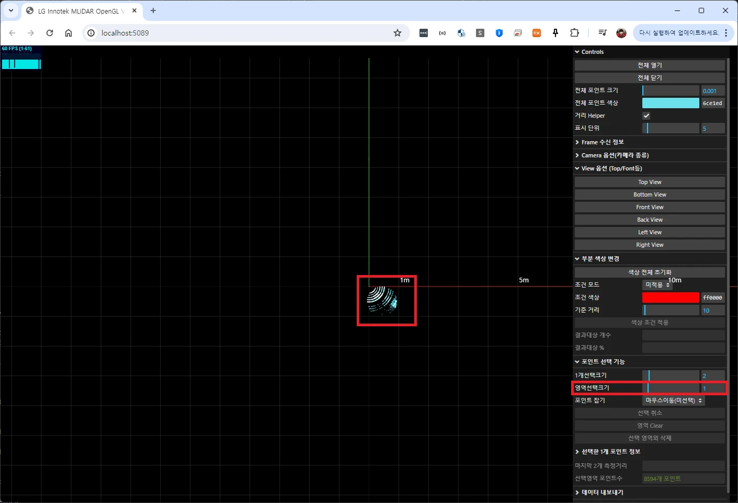Screen dimensions: 738x503
Task: Switch to Front View
Action: tap(650, 207)
